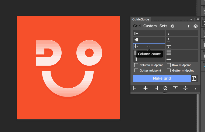The height and width of the screenshot is (132, 205).
Task: Switch to the Custom tab
Action: tap(150, 26)
